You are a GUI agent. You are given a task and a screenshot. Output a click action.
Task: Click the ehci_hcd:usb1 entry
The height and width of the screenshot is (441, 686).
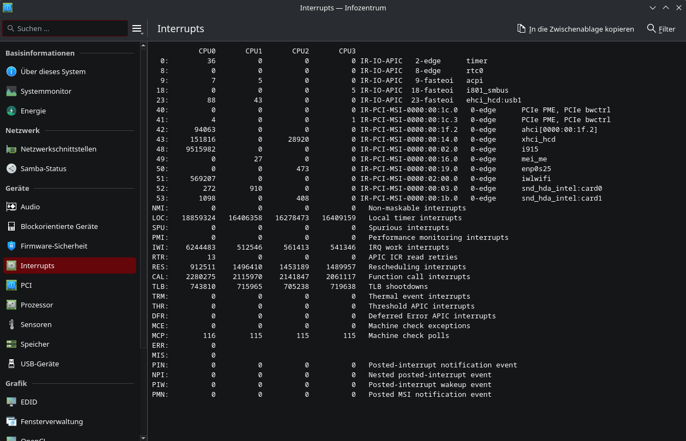(494, 100)
